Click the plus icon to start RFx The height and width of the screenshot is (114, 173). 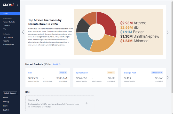87,103
